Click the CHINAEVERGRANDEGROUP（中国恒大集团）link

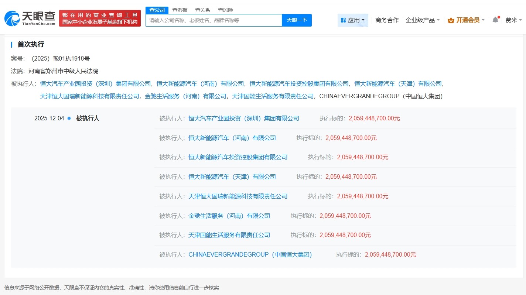[x=250, y=254]
